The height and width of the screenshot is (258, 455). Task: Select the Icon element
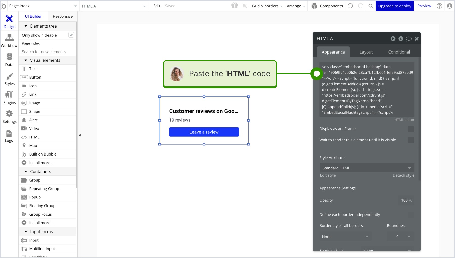47,86
